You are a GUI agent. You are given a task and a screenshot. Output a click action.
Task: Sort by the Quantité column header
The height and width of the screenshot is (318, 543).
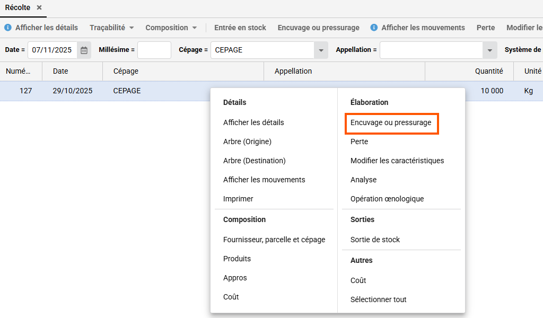point(488,71)
